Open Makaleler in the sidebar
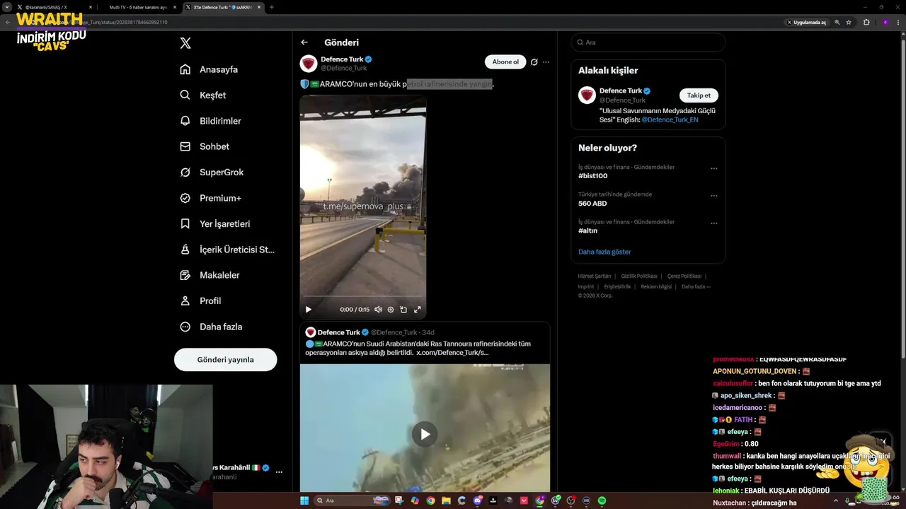906x509 pixels. tap(210, 275)
